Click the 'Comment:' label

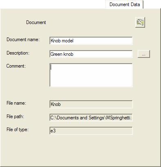tap(16, 66)
